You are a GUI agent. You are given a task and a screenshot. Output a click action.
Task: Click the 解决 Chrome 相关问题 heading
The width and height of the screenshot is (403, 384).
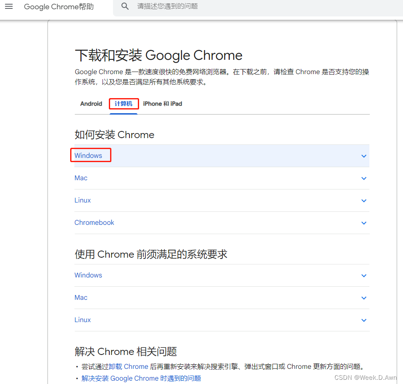click(x=126, y=352)
